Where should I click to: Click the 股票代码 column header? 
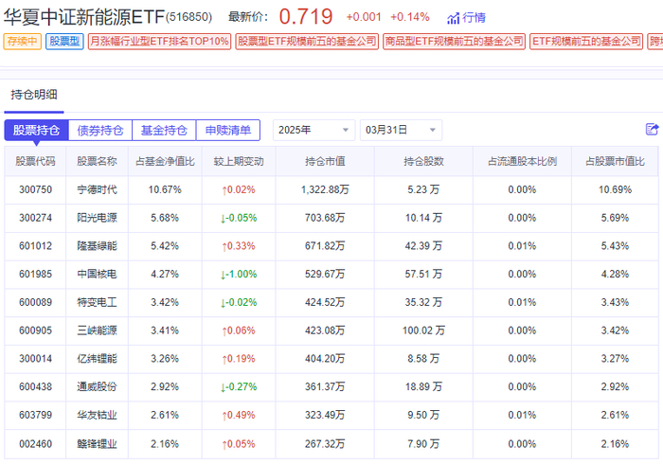tap(36, 161)
